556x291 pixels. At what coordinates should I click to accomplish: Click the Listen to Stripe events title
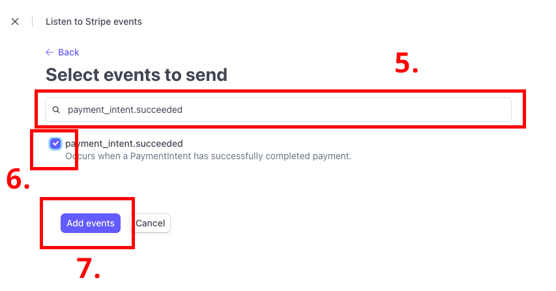(94, 22)
